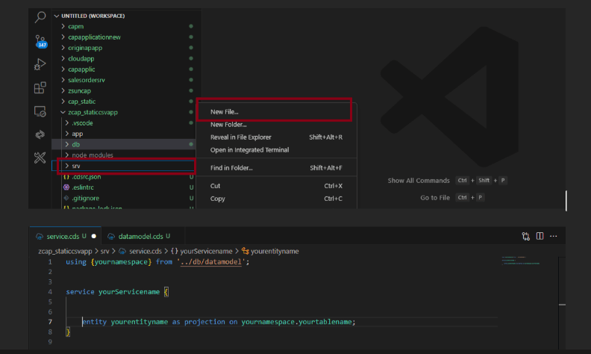591x354 pixels.
Task: Open the compare changes icon in editor toolbar
Action: pyautogui.click(x=526, y=236)
